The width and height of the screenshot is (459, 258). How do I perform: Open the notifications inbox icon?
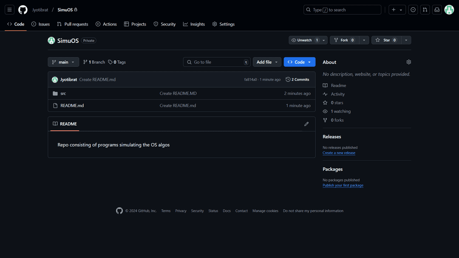click(437, 10)
